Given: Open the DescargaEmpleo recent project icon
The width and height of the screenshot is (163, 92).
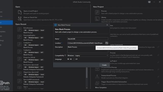Looking at the screenshot, I should [x=19, y=37].
